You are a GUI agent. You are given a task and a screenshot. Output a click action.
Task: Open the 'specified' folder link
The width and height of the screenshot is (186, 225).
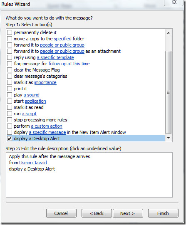[x=62, y=39]
